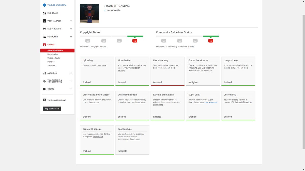Click the Disabled status in Live streaming card
The image size is (305, 171).
click(x=158, y=82)
